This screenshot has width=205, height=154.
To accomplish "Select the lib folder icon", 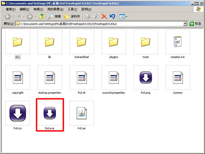I will [50, 42].
